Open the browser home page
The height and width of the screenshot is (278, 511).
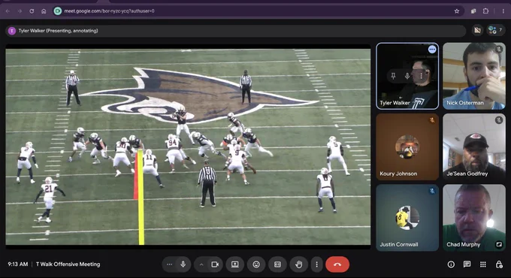pyautogui.click(x=44, y=11)
